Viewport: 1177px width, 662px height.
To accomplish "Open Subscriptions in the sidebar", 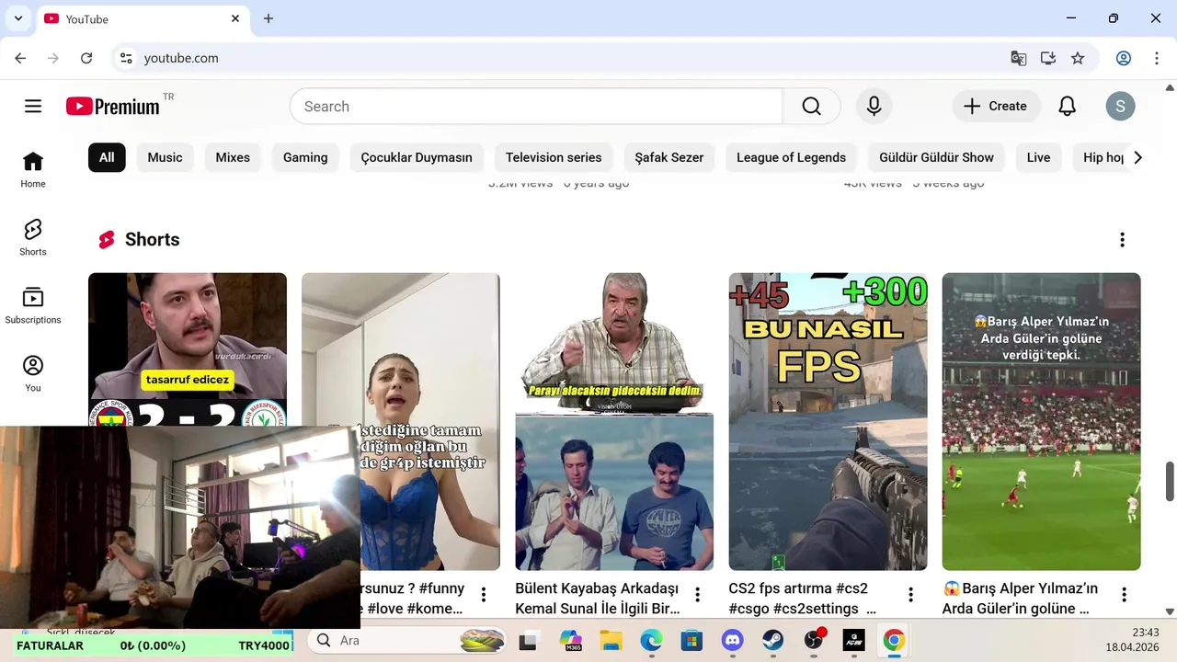I will point(33,306).
